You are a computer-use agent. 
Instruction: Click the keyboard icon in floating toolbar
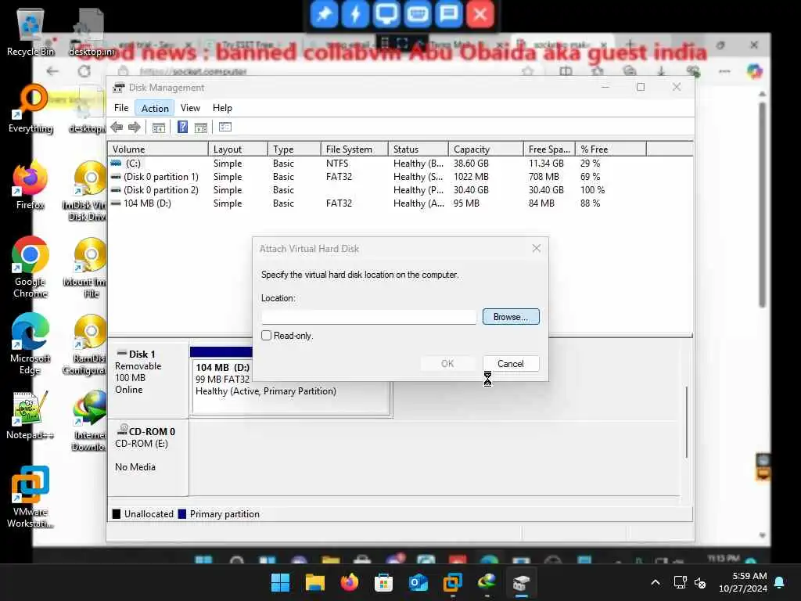pyautogui.click(x=418, y=14)
